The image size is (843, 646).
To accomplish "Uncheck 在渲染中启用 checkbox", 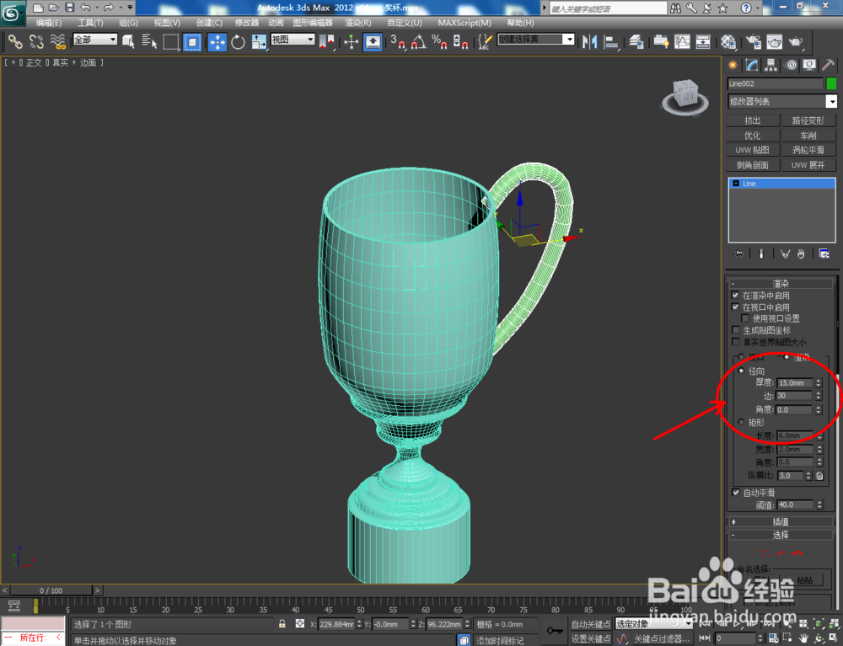I will (x=735, y=295).
